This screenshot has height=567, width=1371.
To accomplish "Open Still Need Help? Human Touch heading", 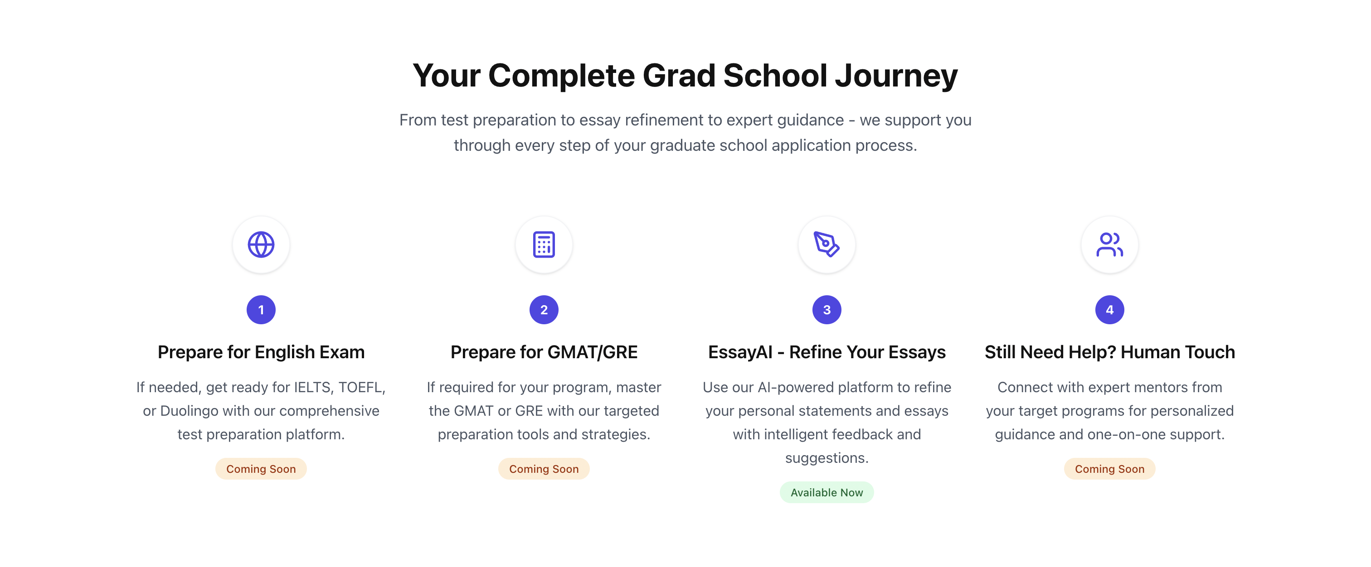I will click(1110, 352).
